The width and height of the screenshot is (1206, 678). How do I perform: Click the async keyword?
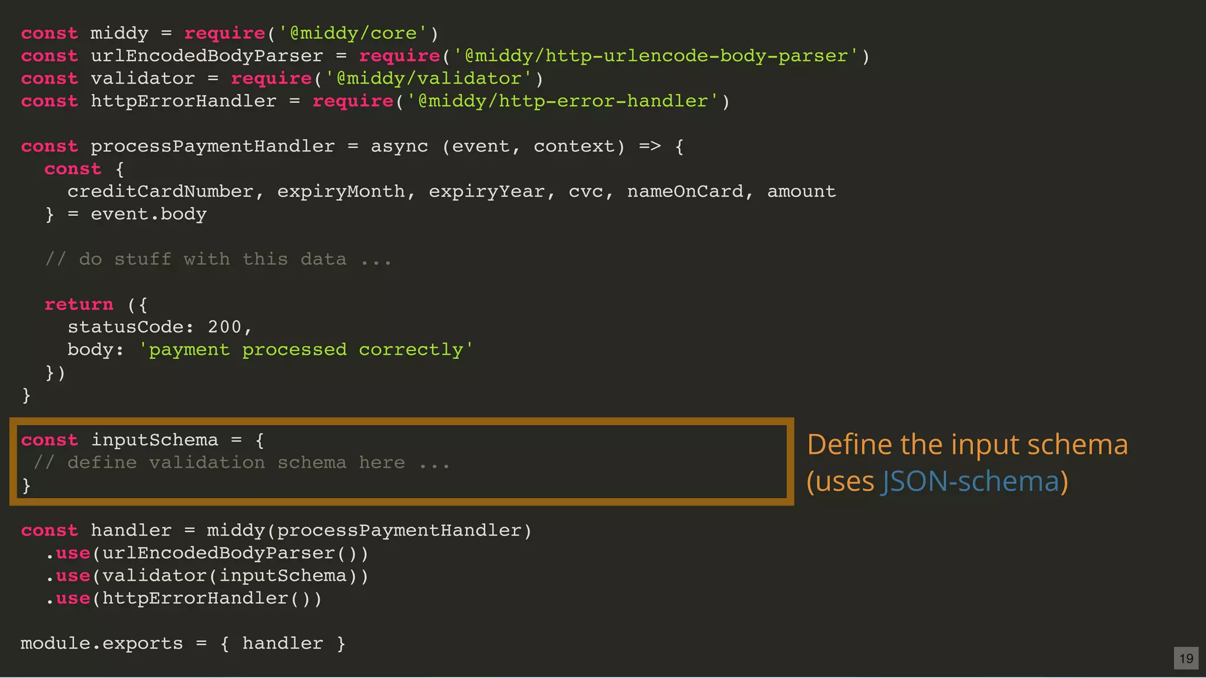pyautogui.click(x=399, y=147)
